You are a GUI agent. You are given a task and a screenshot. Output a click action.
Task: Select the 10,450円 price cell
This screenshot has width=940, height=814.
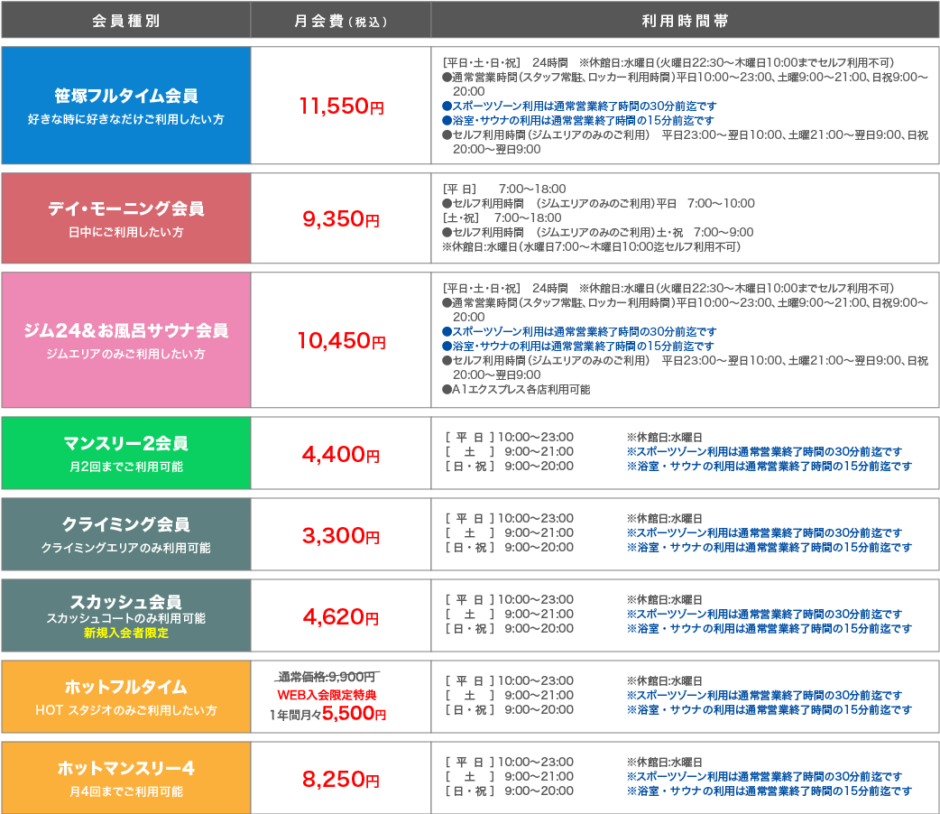(340, 340)
